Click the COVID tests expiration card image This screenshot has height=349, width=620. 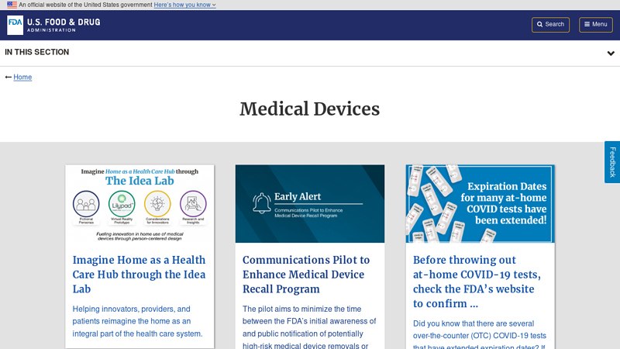(x=480, y=204)
